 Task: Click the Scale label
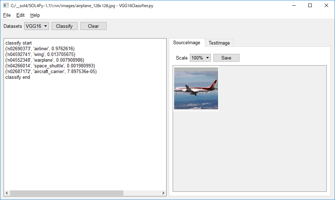(182, 58)
